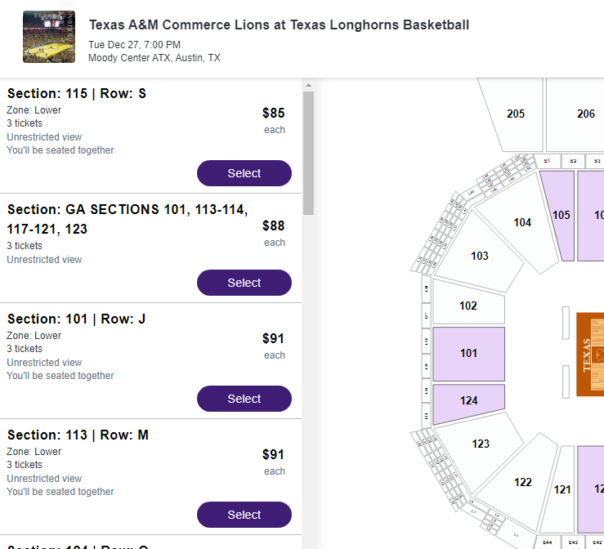Choose section 206 on the seating map

[585, 114]
